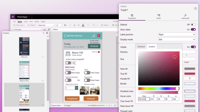Click the formula bar showing false
Viewport: 200px width, 112px height.
point(85,29)
